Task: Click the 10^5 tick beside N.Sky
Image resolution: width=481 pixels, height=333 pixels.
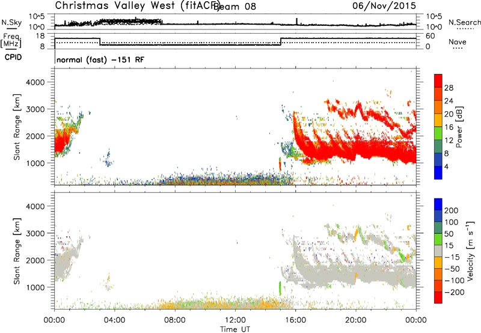Action: coord(37,17)
